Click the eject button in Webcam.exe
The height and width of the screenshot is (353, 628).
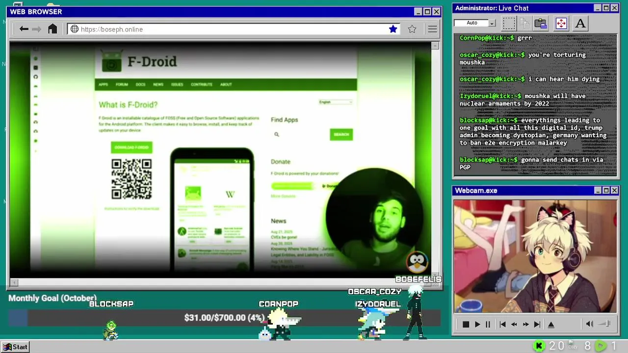(x=551, y=324)
